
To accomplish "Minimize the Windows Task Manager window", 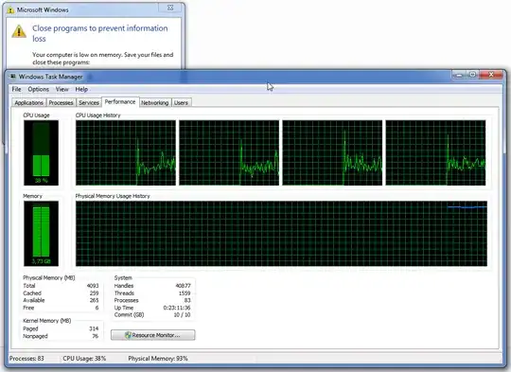I will pos(459,75).
